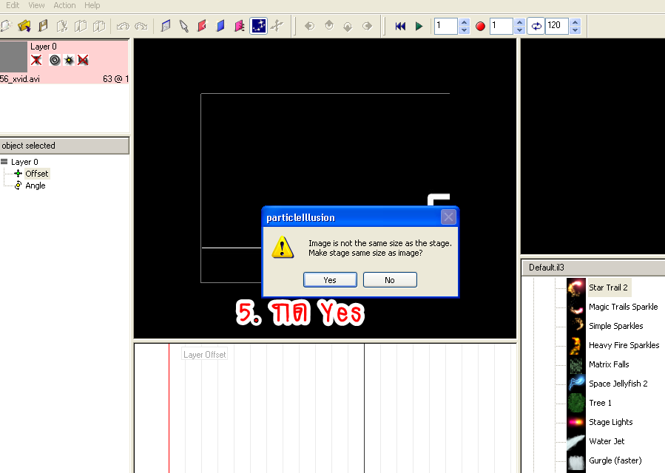665x473 pixels.
Task: Select the Gurgle (faster) emitter
Action: (615, 460)
